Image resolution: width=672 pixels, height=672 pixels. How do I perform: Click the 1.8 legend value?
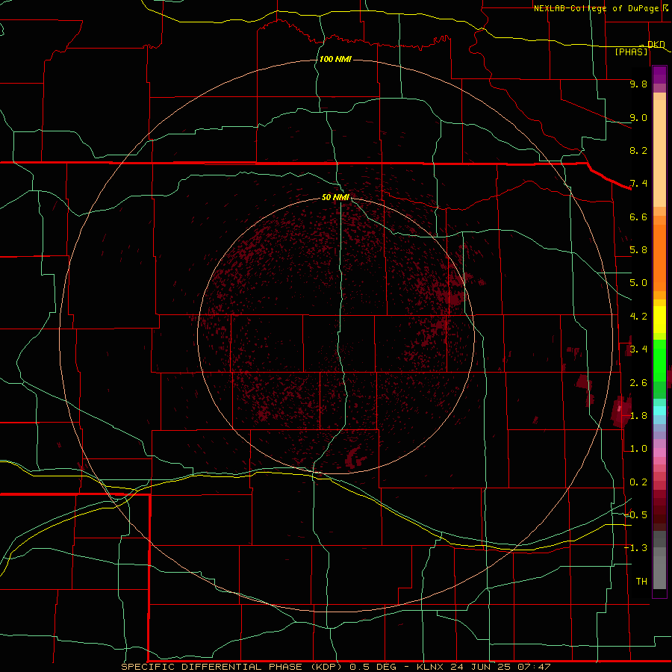(638, 416)
